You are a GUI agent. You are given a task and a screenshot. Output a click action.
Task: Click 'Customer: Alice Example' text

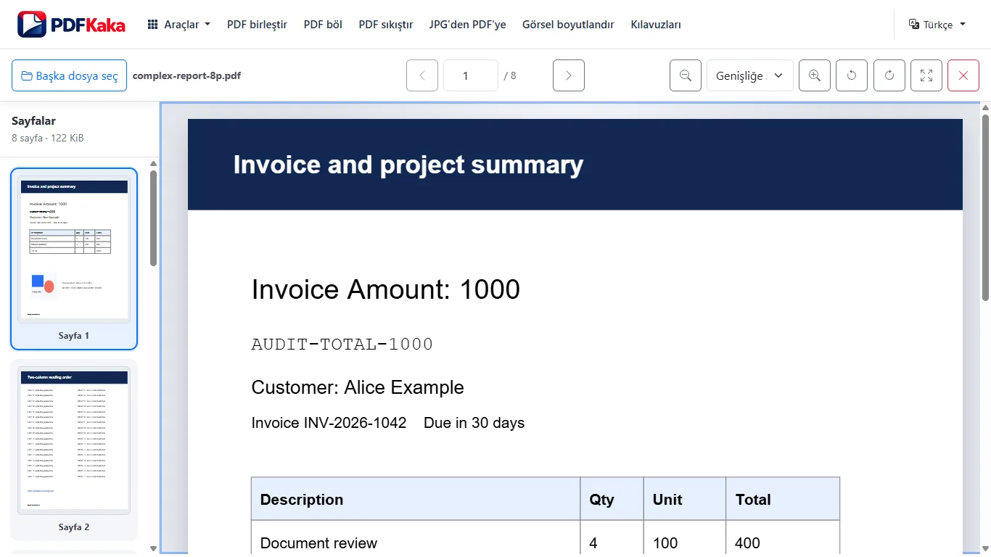coord(358,387)
